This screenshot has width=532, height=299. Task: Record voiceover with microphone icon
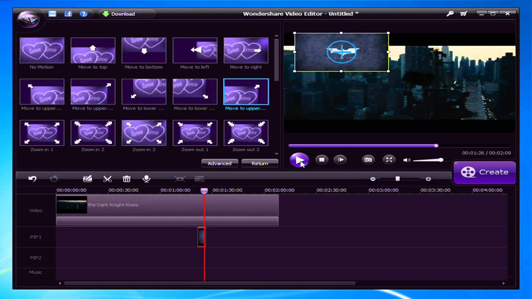(146, 179)
